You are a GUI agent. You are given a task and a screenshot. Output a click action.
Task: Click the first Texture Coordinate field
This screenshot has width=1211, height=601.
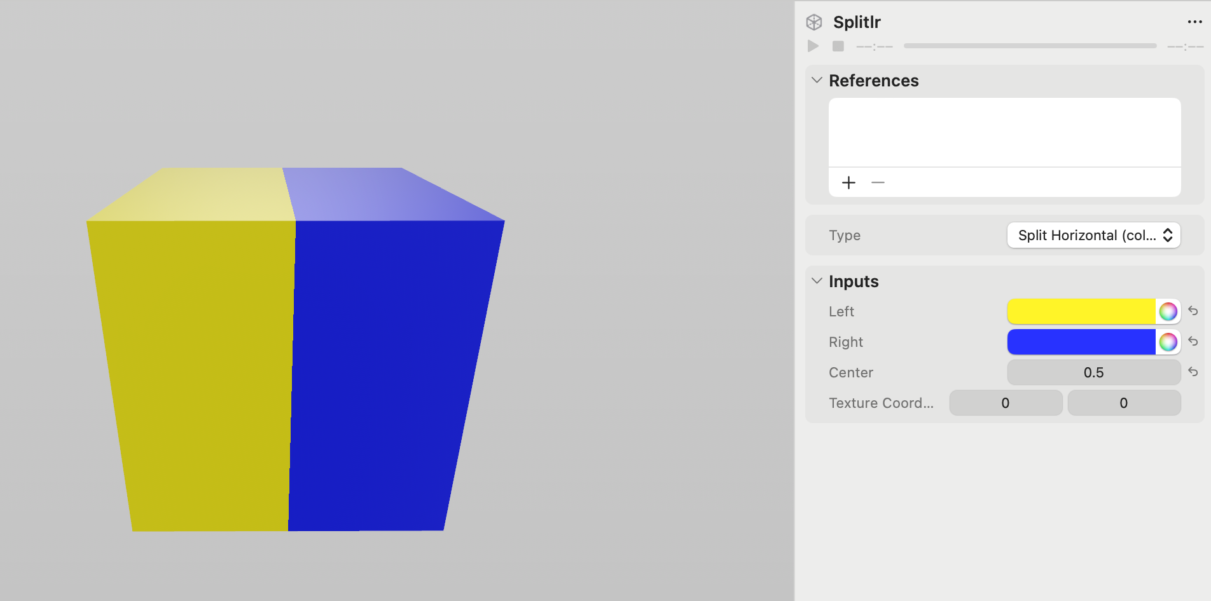[1006, 403]
